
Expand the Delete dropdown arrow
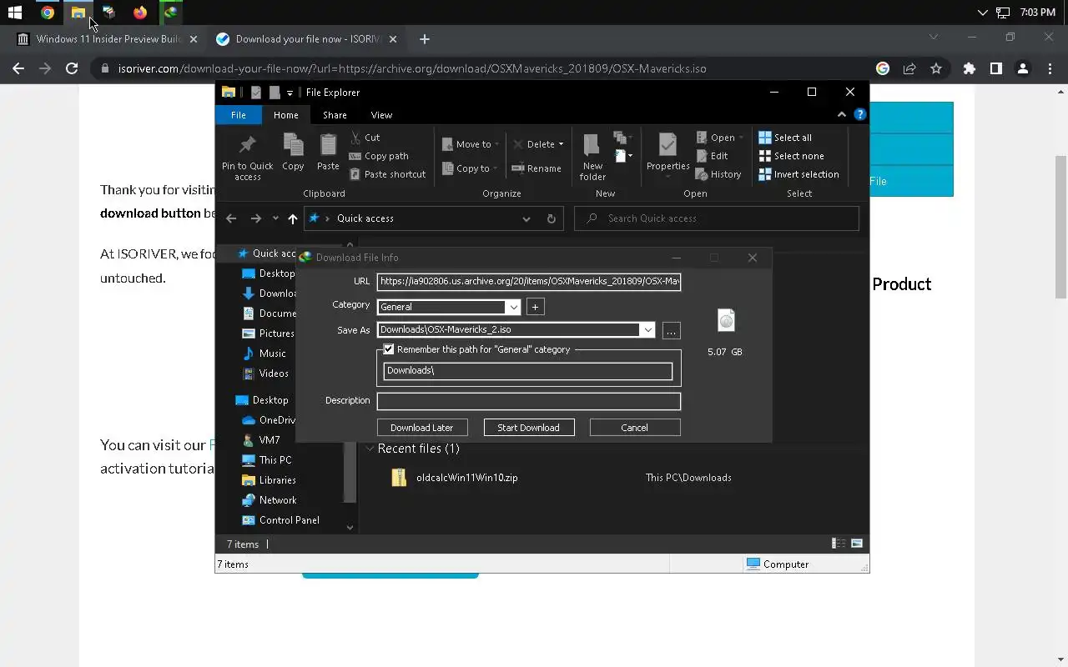[x=561, y=144]
